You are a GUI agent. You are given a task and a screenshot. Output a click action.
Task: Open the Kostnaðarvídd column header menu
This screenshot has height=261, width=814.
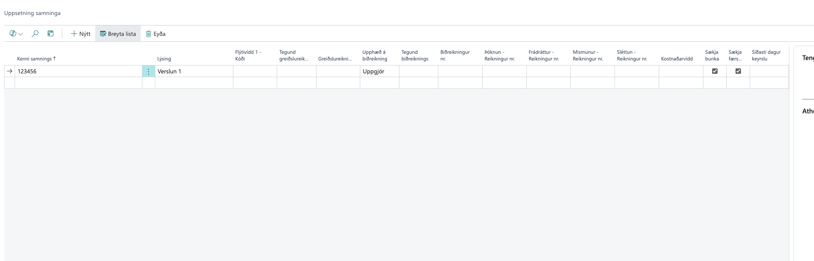[x=677, y=59]
